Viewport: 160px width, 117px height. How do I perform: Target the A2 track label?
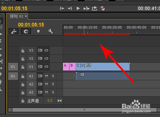click(31, 84)
